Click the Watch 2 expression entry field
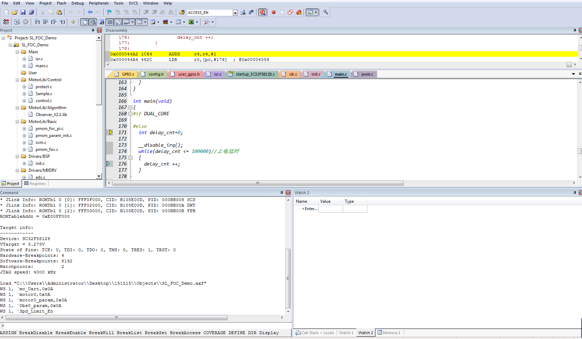Image resolution: width=582 pixels, height=339 pixels. click(310, 209)
